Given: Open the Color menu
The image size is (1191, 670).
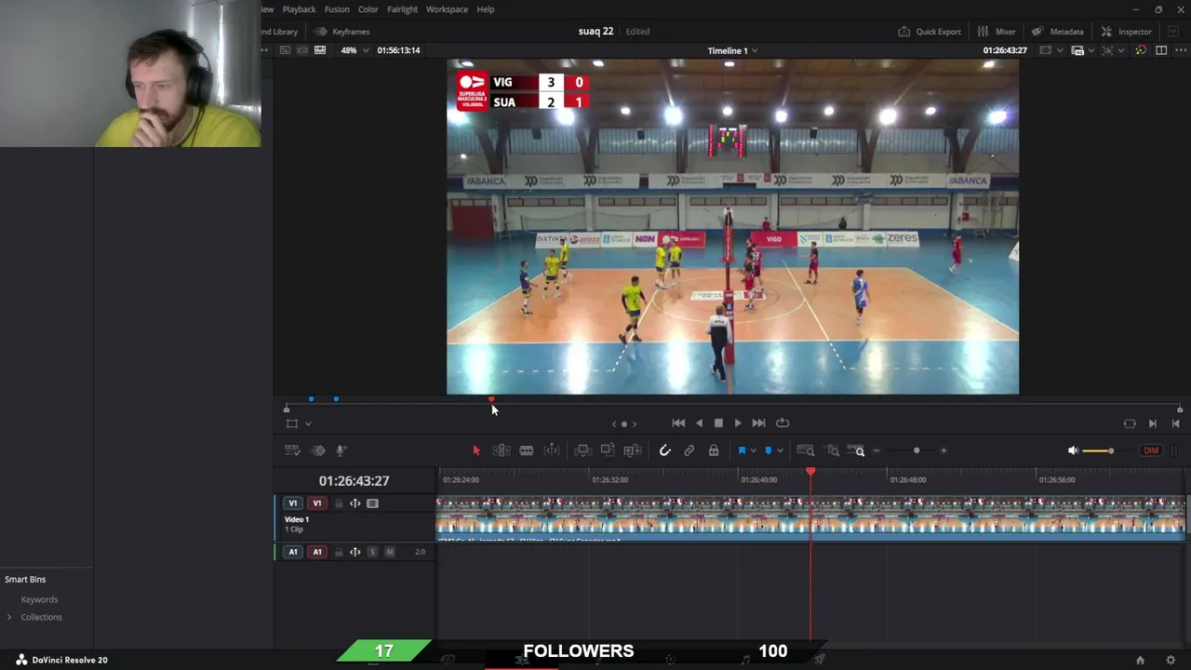Looking at the screenshot, I should (368, 9).
